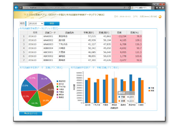Click the blue 検索 search button

[52, 23]
